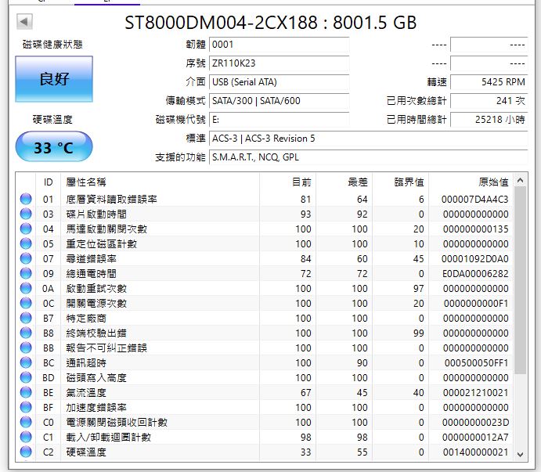The height and width of the screenshot is (472, 541).
Task: Select the 碟片啟動時間 attribute row
Action: pyautogui.click(x=265, y=214)
